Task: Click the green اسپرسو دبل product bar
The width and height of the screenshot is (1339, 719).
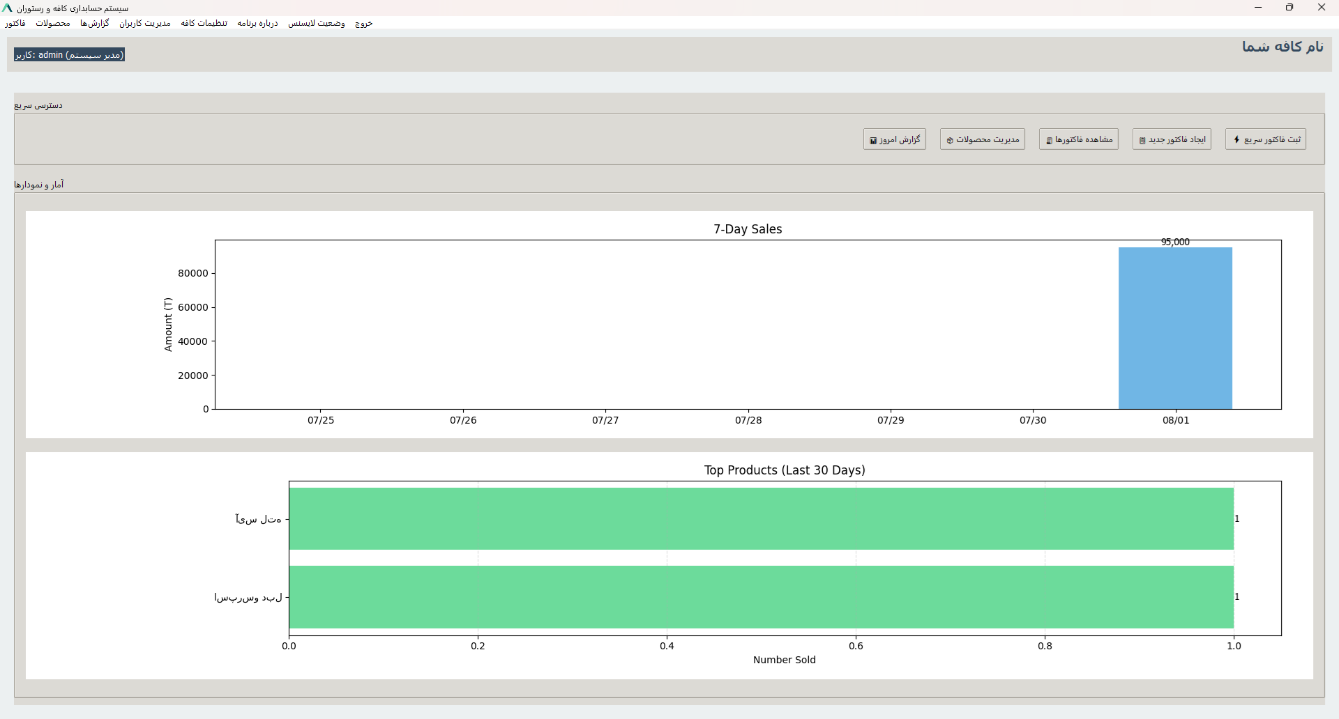Action: click(x=761, y=596)
